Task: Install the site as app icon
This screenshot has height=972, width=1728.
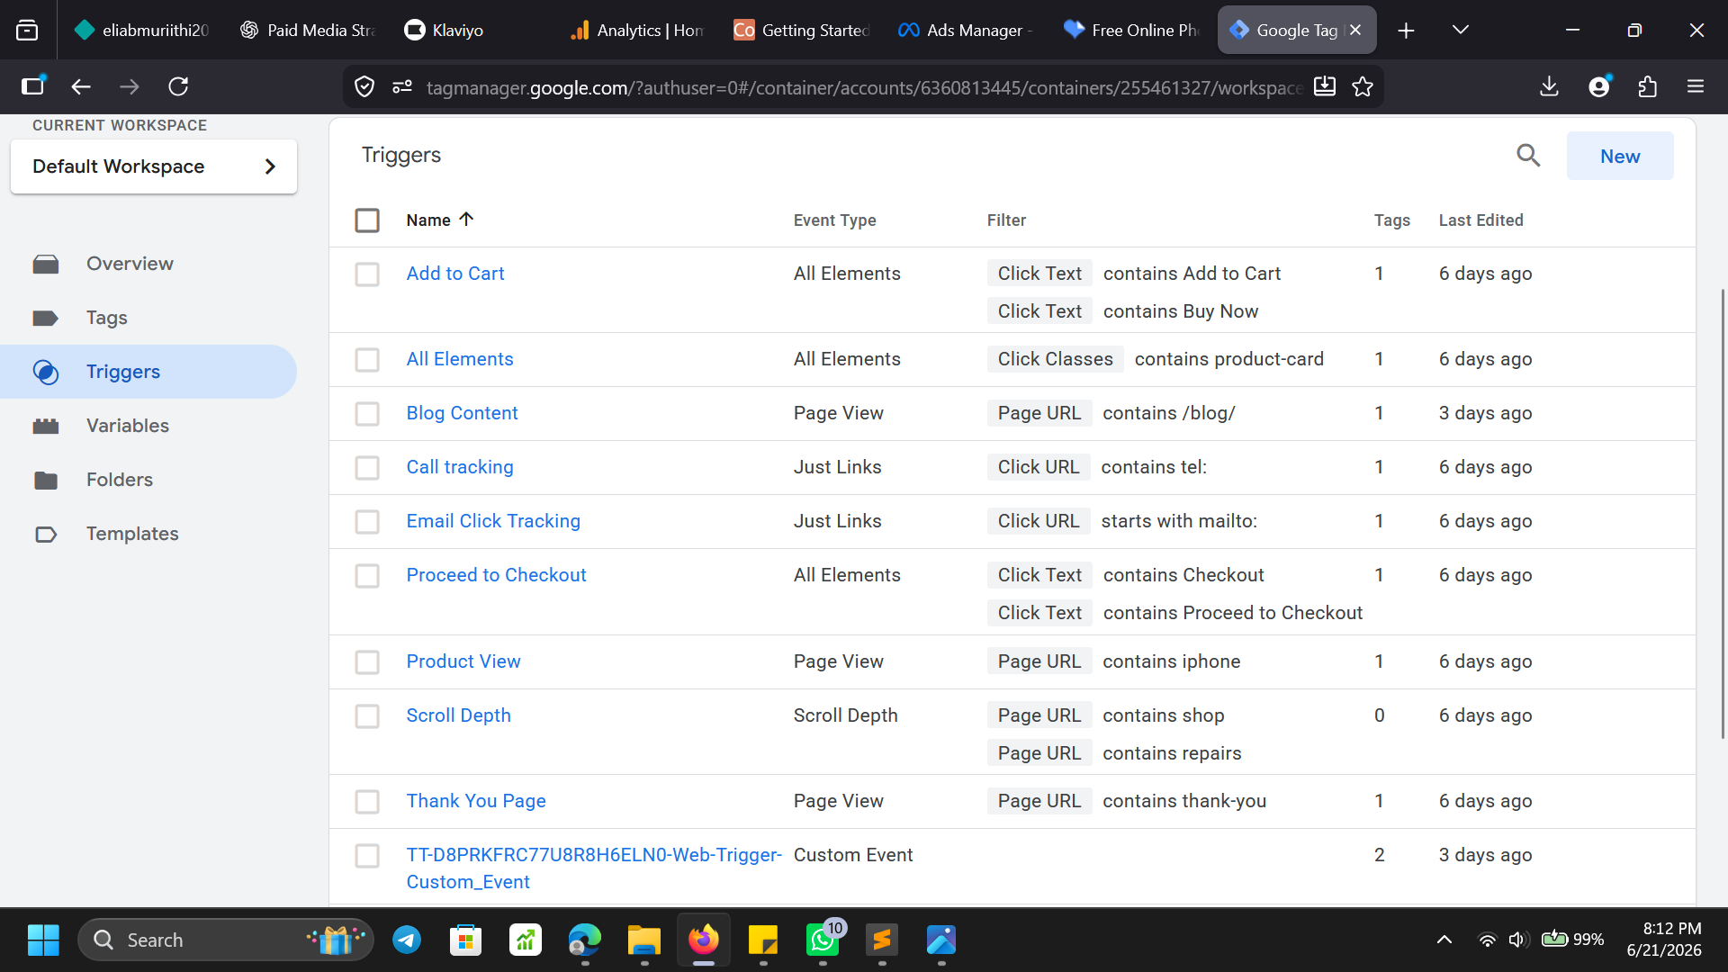Action: 1325,86
